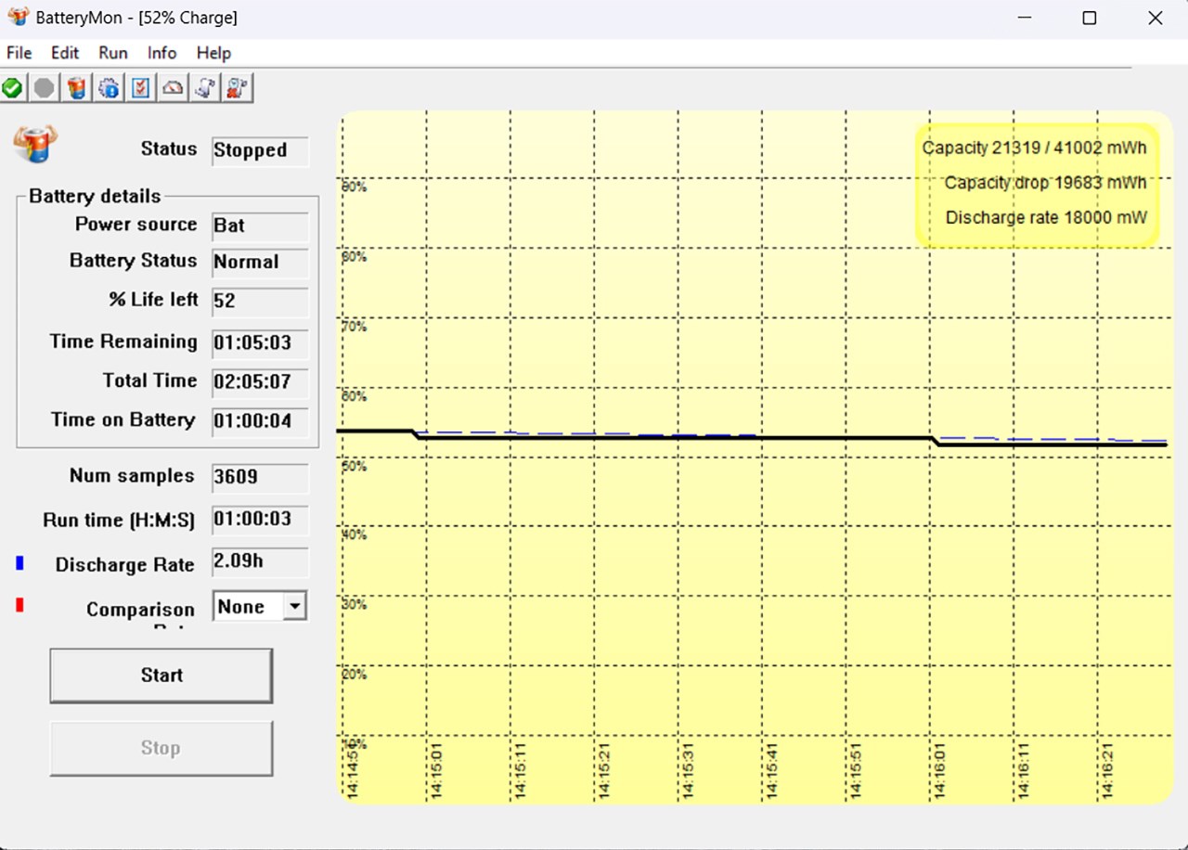Image resolution: width=1188 pixels, height=850 pixels.
Task: Click the yellow capacity info box on graph
Action: (1037, 186)
